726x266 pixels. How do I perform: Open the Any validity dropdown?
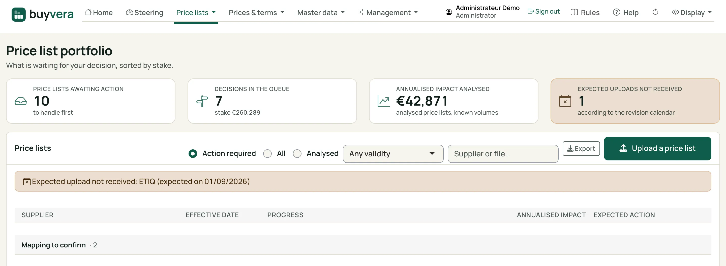coord(393,154)
